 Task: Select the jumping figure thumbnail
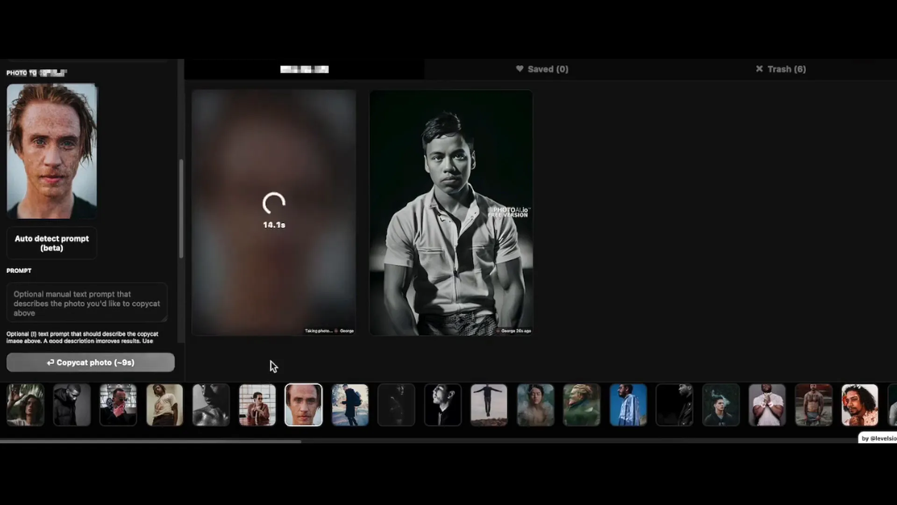coord(489,404)
